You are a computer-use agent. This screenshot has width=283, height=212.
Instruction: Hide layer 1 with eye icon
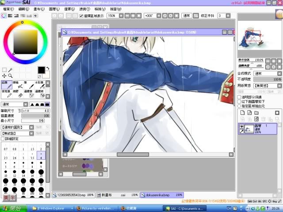click(x=241, y=126)
